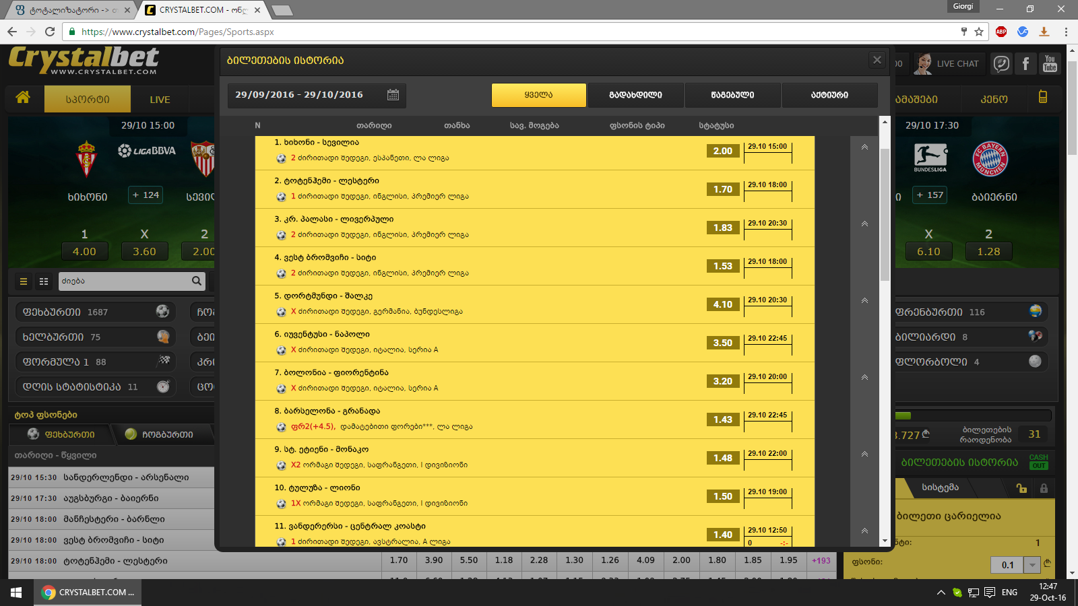Go to the Crystalbet home icon
The image size is (1078, 606).
[x=23, y=98]
